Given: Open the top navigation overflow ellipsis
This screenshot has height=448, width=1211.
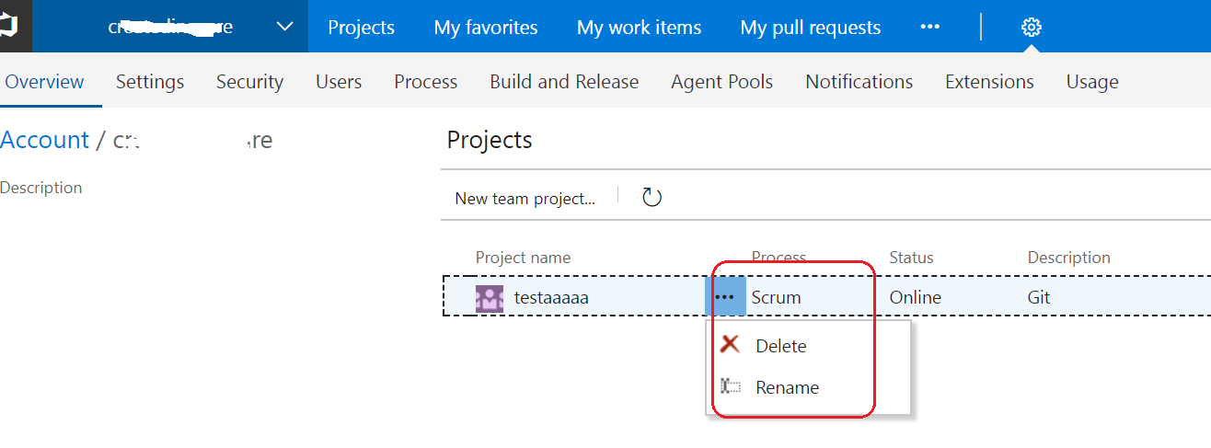Looking at the screenshot, I should (929, 28).
